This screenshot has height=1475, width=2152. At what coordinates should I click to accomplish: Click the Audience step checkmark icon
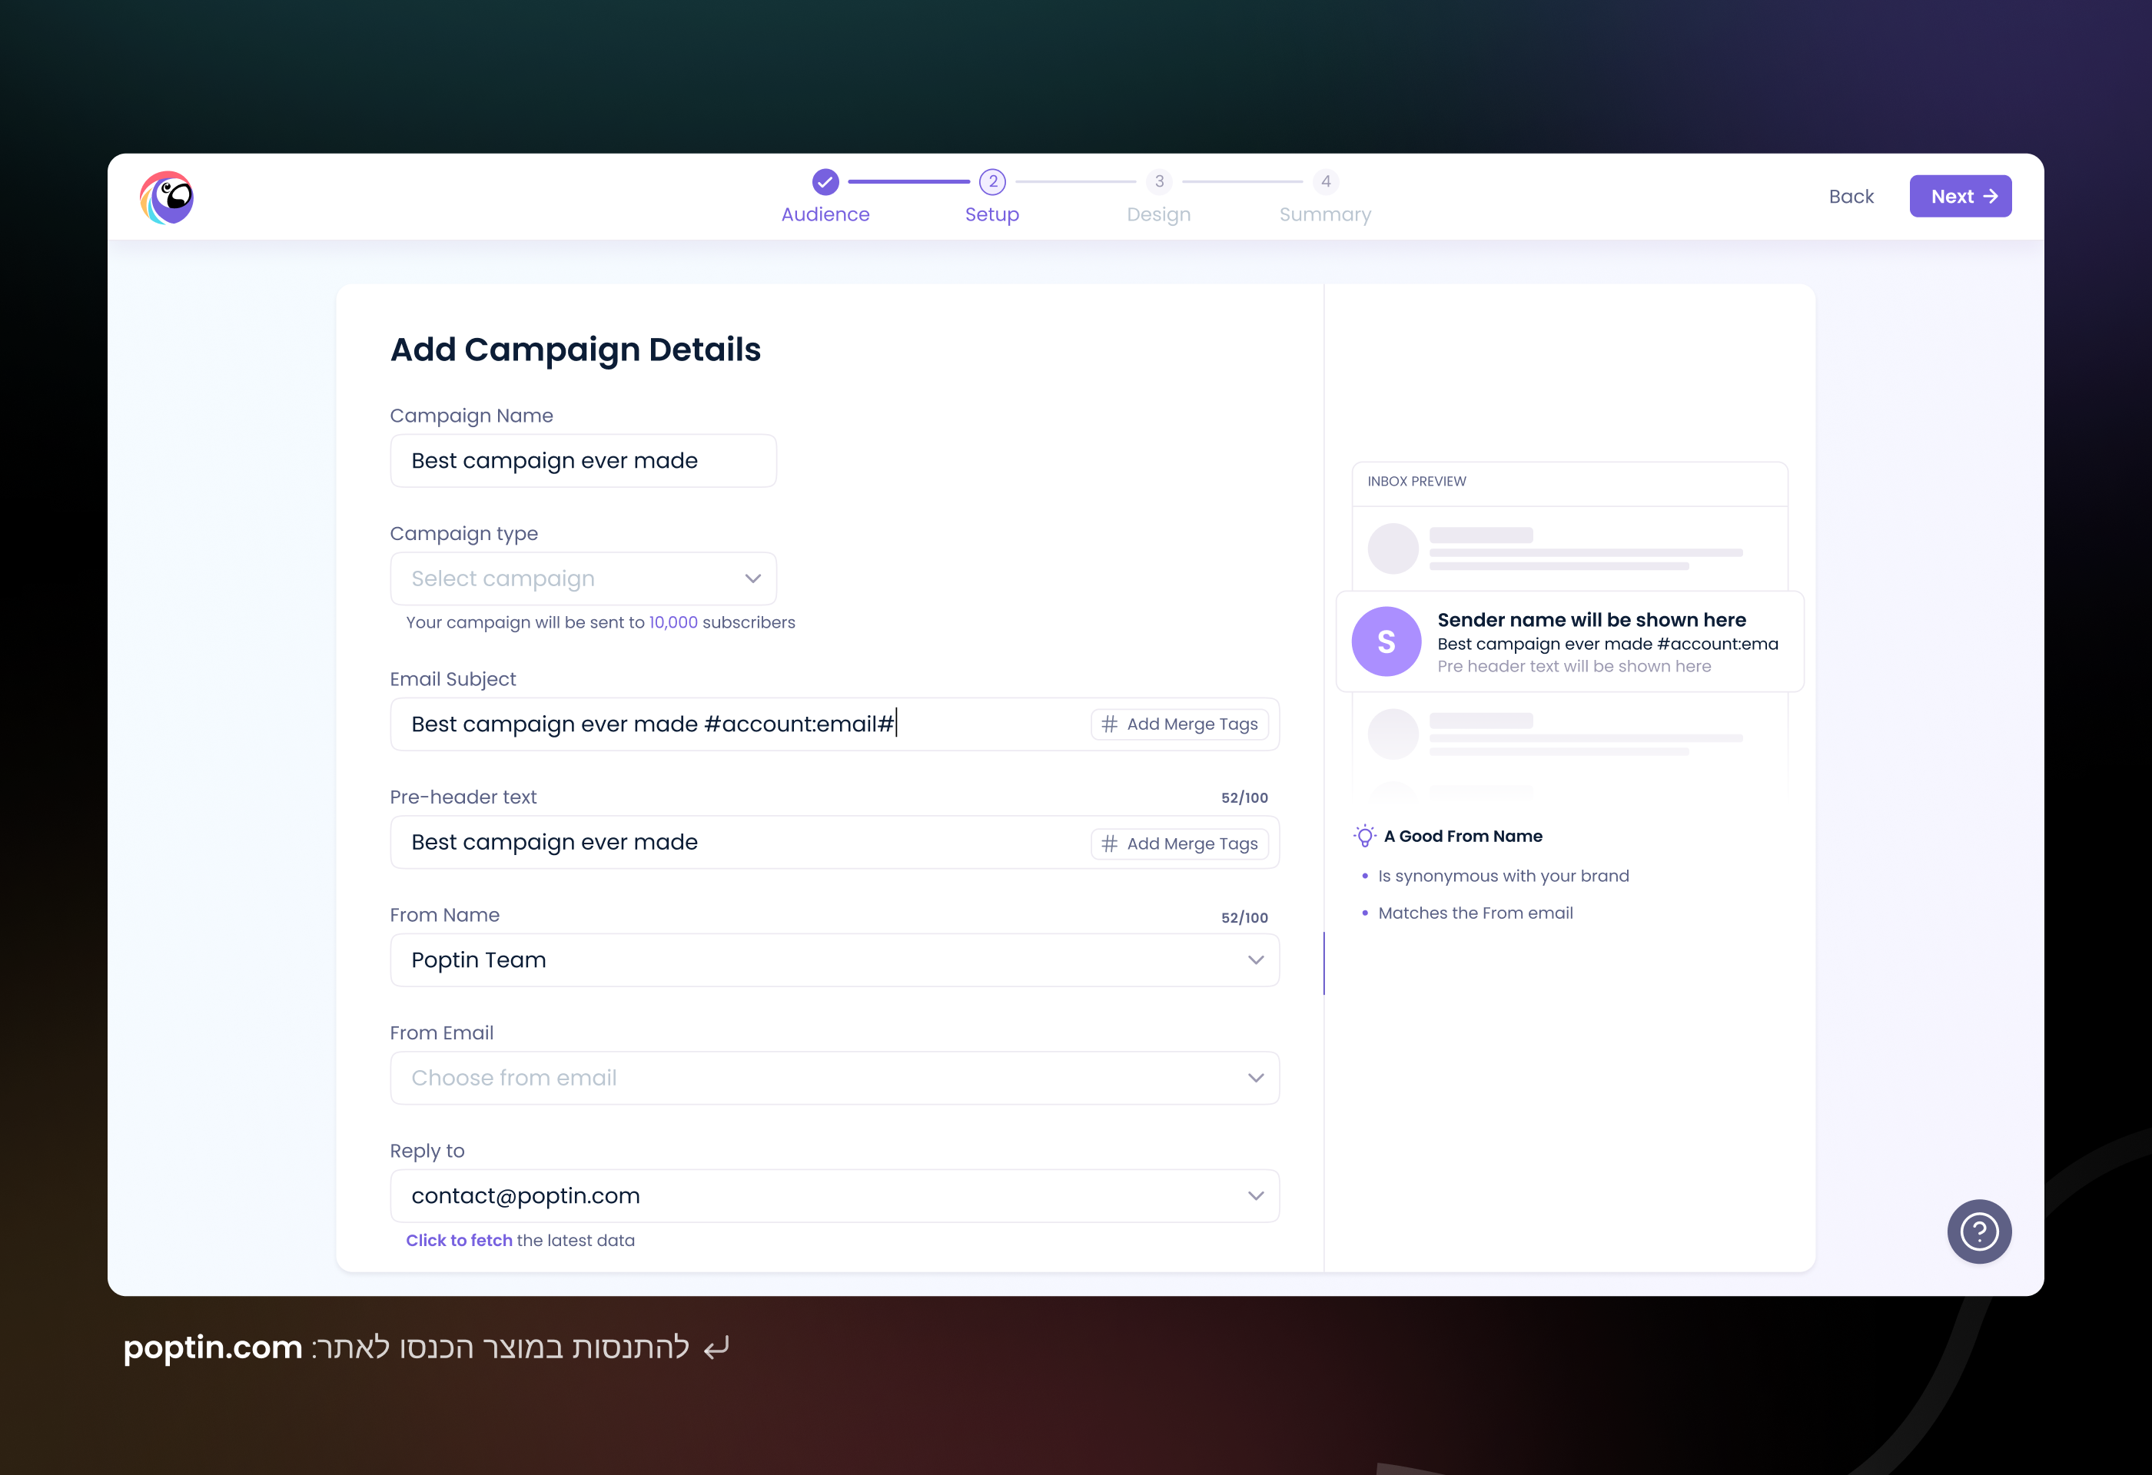pos(825,181)
